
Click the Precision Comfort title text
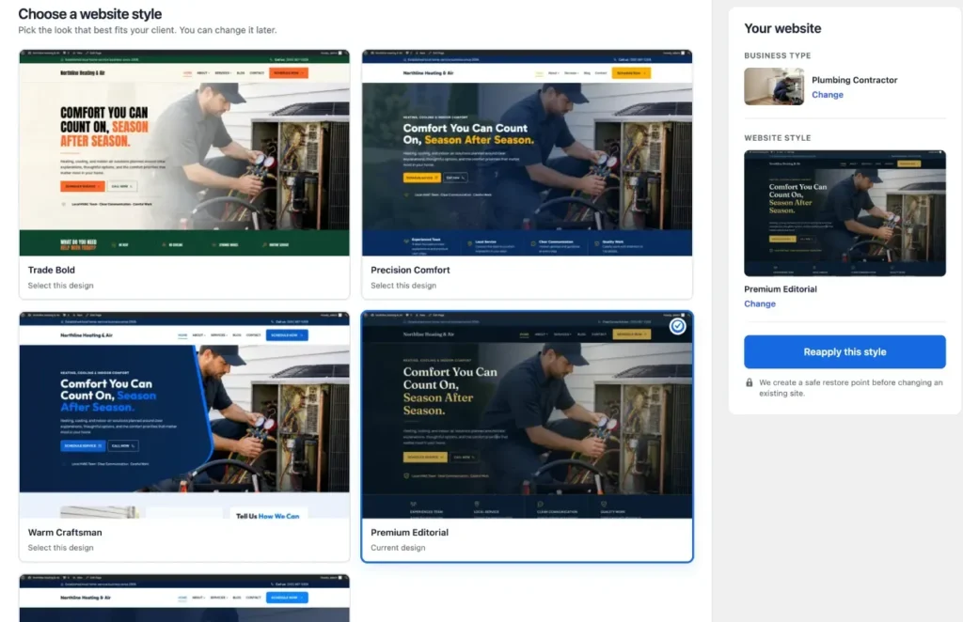pyautogui.click(x=410, y=270)
